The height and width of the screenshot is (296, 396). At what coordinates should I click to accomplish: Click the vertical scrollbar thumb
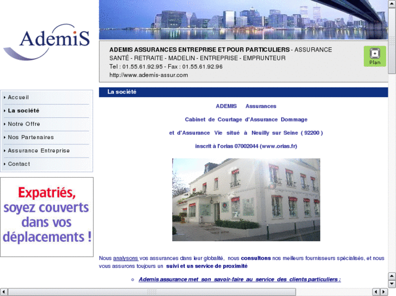click(x=392, y=40)
